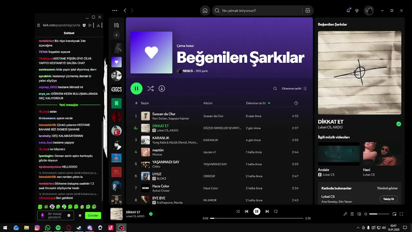Image resolution: width=412 pixels, height=232 pixels.
Task: Click green check beside DİKKAT ET in player bar
Action: (x=151, y=214)
